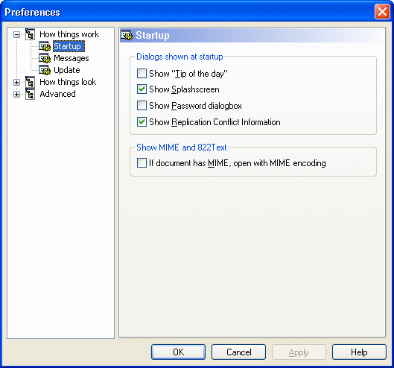Viewport: 394px width, 368px height.
Task: Click the How things look hierarchy icon
Action: pos(30,82)
